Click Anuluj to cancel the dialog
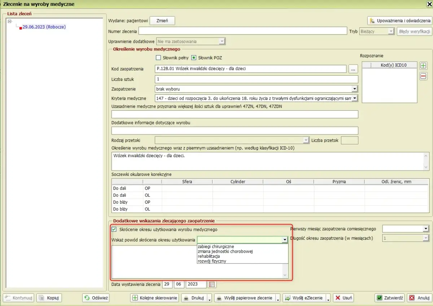433x306 pixels. (x=419, y=298)
